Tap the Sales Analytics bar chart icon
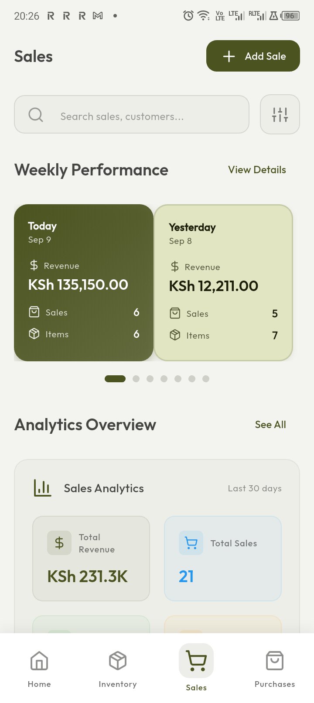Screen dimensions: 314x703 point(42,488)
